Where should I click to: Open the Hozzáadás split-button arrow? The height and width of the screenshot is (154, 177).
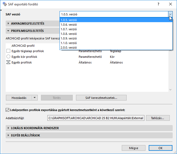pyautogui.click(x=35, y=98)
